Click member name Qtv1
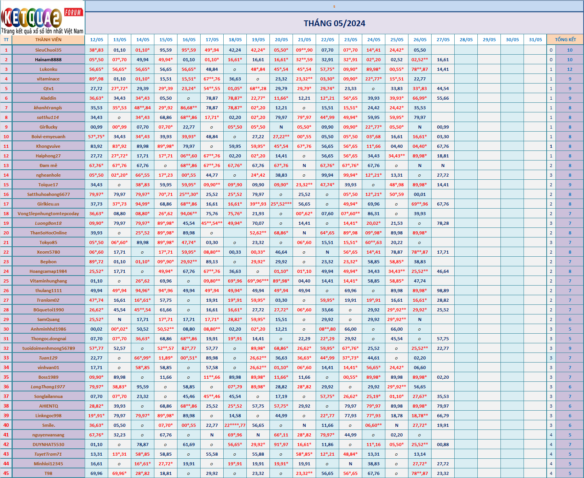 pos(49,89)
